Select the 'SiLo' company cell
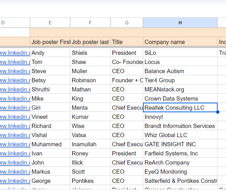 tap(180, 53)
